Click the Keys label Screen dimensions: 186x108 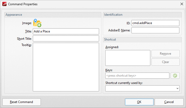[x=109, y=70]
